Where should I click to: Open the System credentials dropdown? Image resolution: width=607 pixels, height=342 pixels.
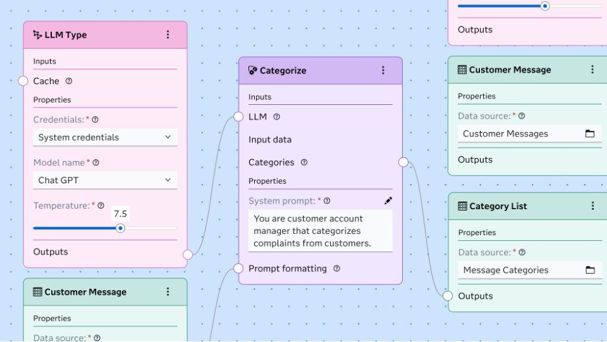[x=105, y=137]
